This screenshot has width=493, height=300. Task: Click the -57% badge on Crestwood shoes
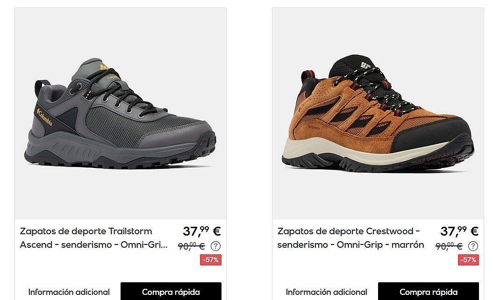pyautogui.click(x=468, y=260)
